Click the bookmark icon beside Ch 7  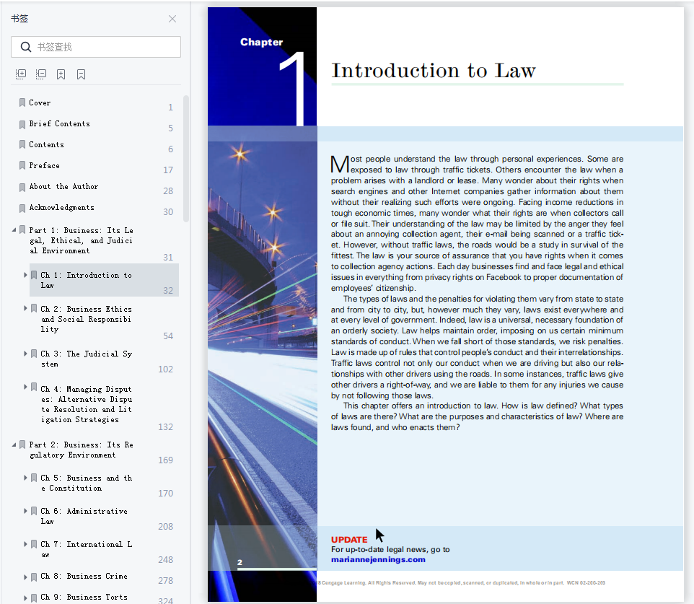[x=34, y=544]
